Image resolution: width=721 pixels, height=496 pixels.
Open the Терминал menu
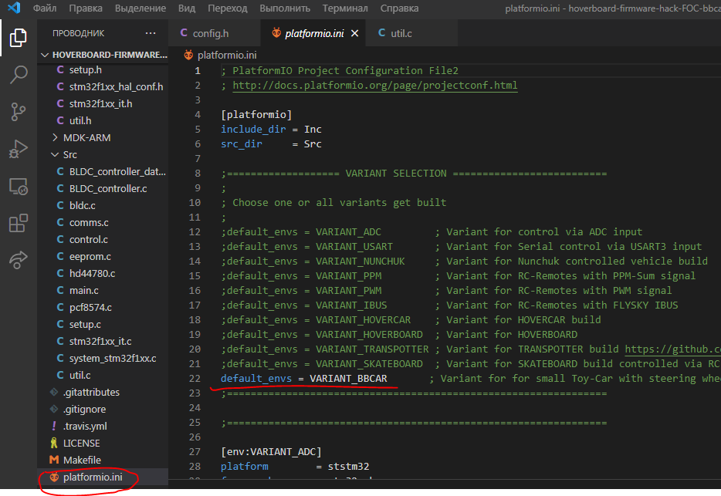point(344,8)
